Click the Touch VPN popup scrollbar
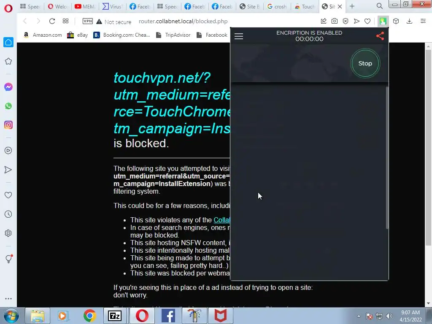This screenshot has height=324, width=432. (387, 158)
